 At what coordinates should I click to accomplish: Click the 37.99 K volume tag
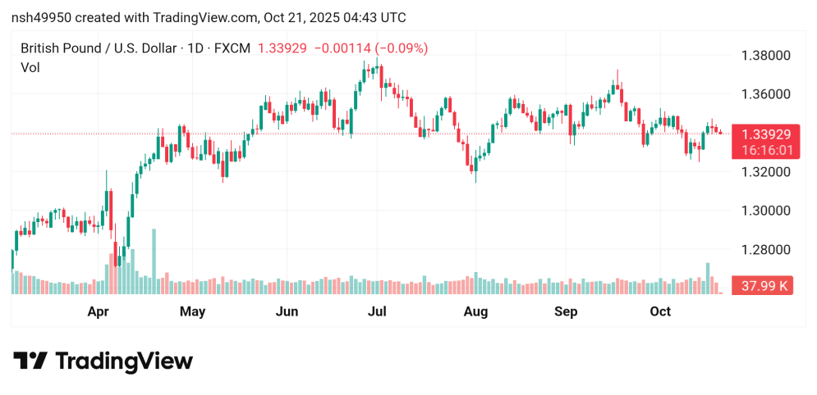point(764,286)
